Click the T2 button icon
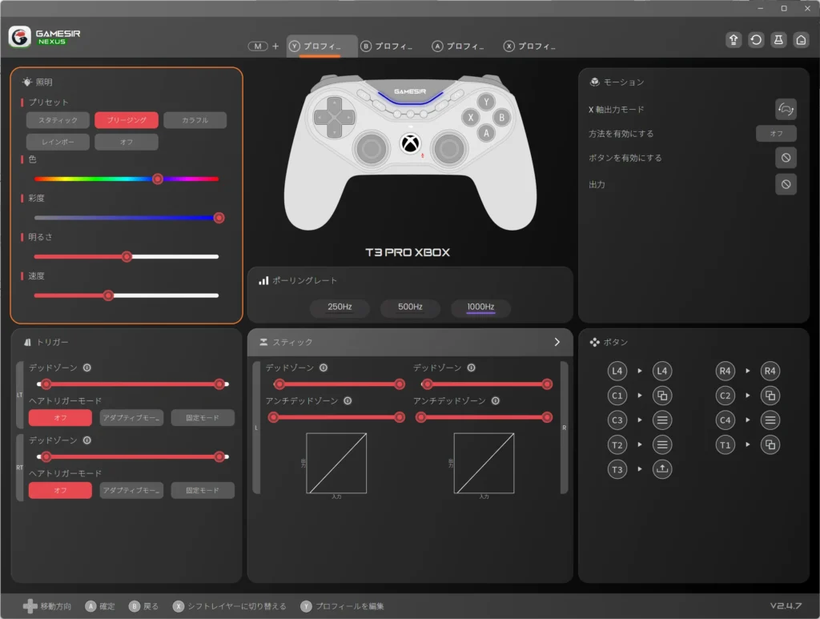820x619 pixels. click(x=617, y=444)
